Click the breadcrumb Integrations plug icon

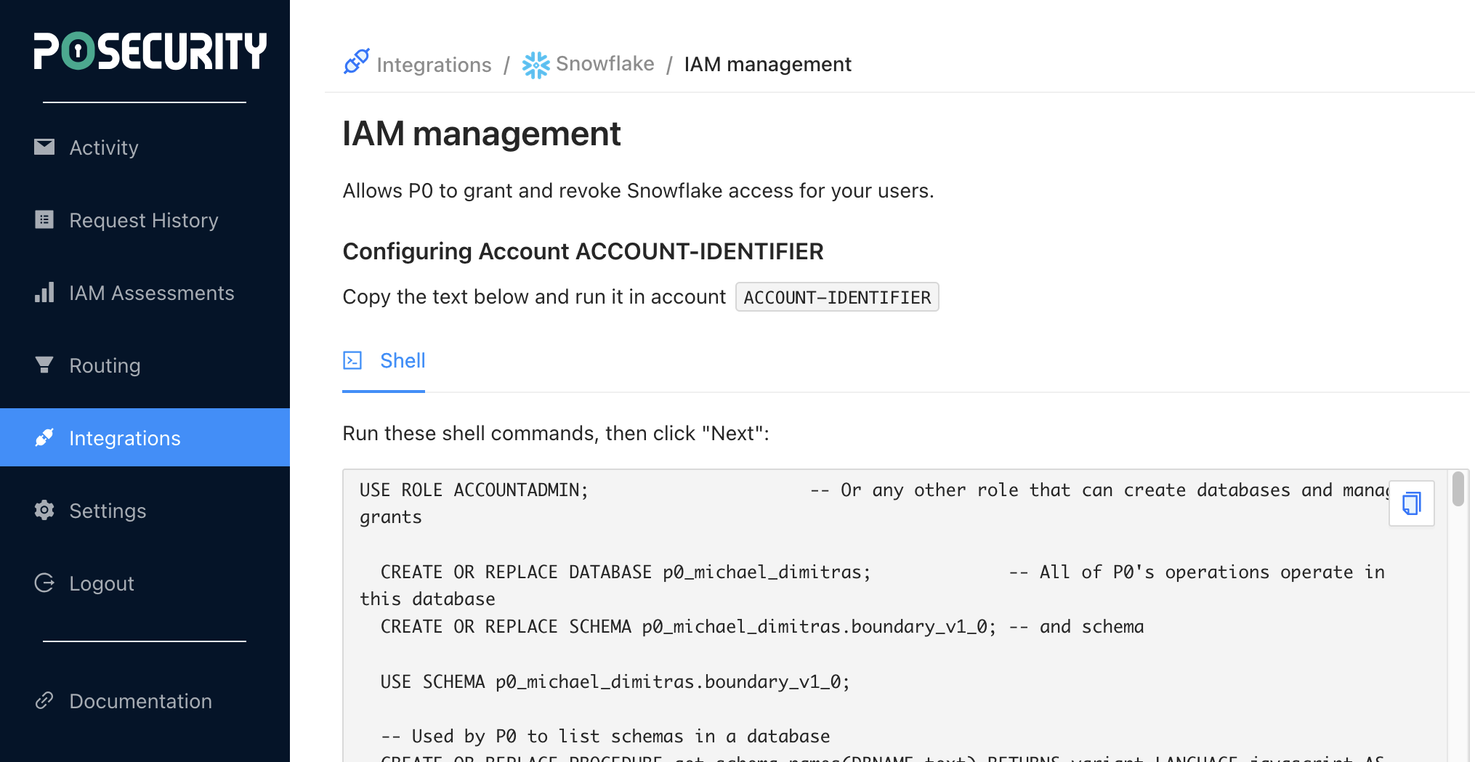tap(356, 62)
